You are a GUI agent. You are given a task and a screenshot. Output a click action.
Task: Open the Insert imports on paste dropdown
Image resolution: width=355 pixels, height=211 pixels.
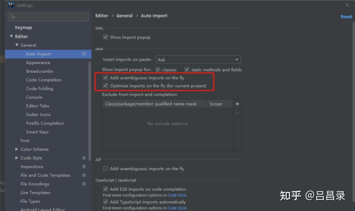coord(198,60)
